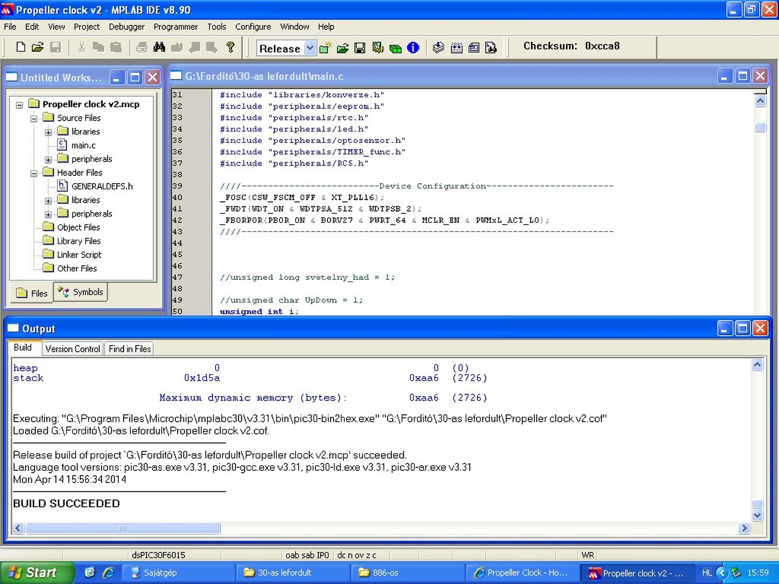The height and width of the screenshot is (584, 779).
Task: Click the Build All icon
Action: pyautogui.click(x=456, y=48)
